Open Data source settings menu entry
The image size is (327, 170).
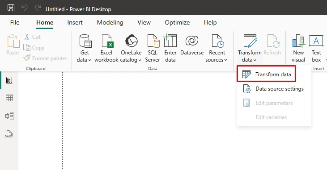(274, 89)
